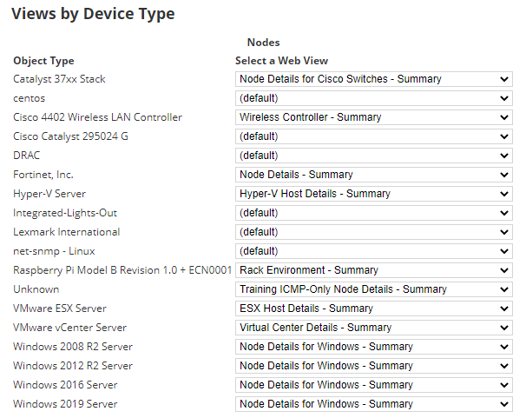Click the 'Object Type' column header
The height and width of the screenshot is (418, 526).
43,61
